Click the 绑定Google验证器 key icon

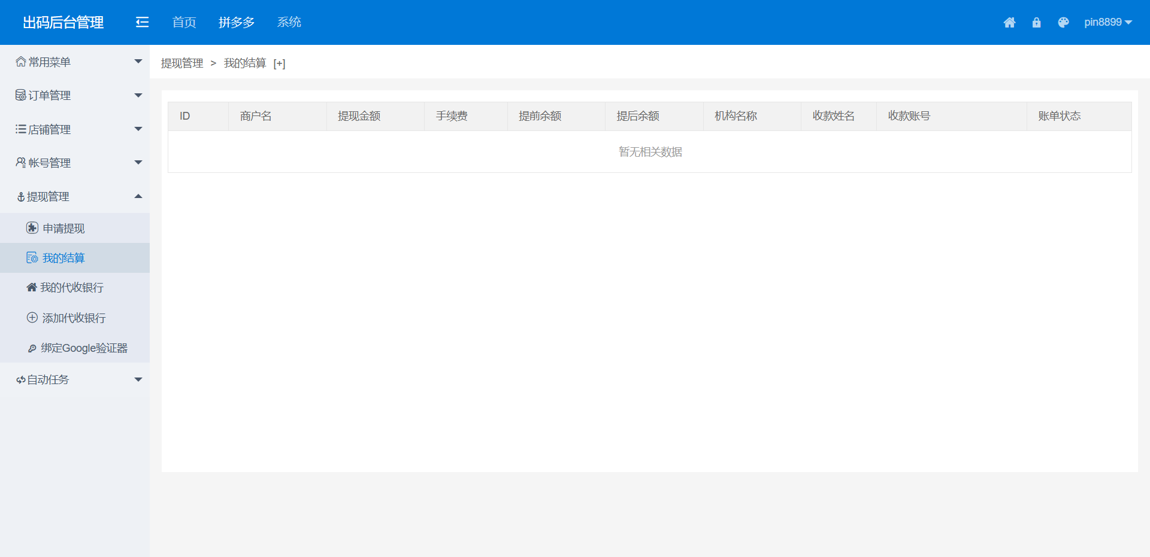click(x=32, y=348)
